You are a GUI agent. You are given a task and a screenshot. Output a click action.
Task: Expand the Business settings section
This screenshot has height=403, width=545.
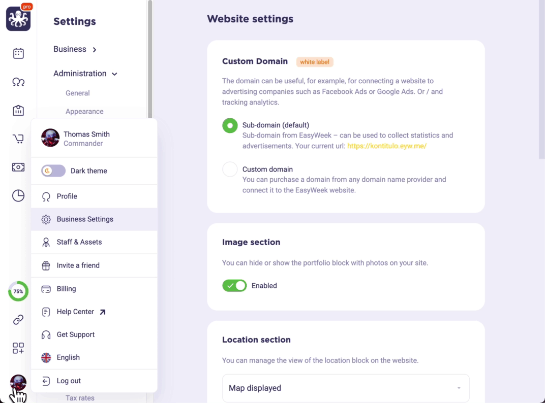coord(75,49)
